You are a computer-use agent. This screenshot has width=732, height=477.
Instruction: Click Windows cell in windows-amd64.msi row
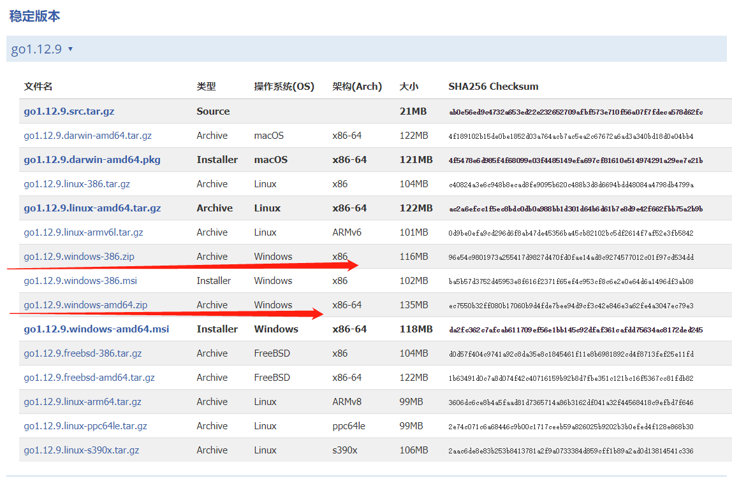pos(276,330)
